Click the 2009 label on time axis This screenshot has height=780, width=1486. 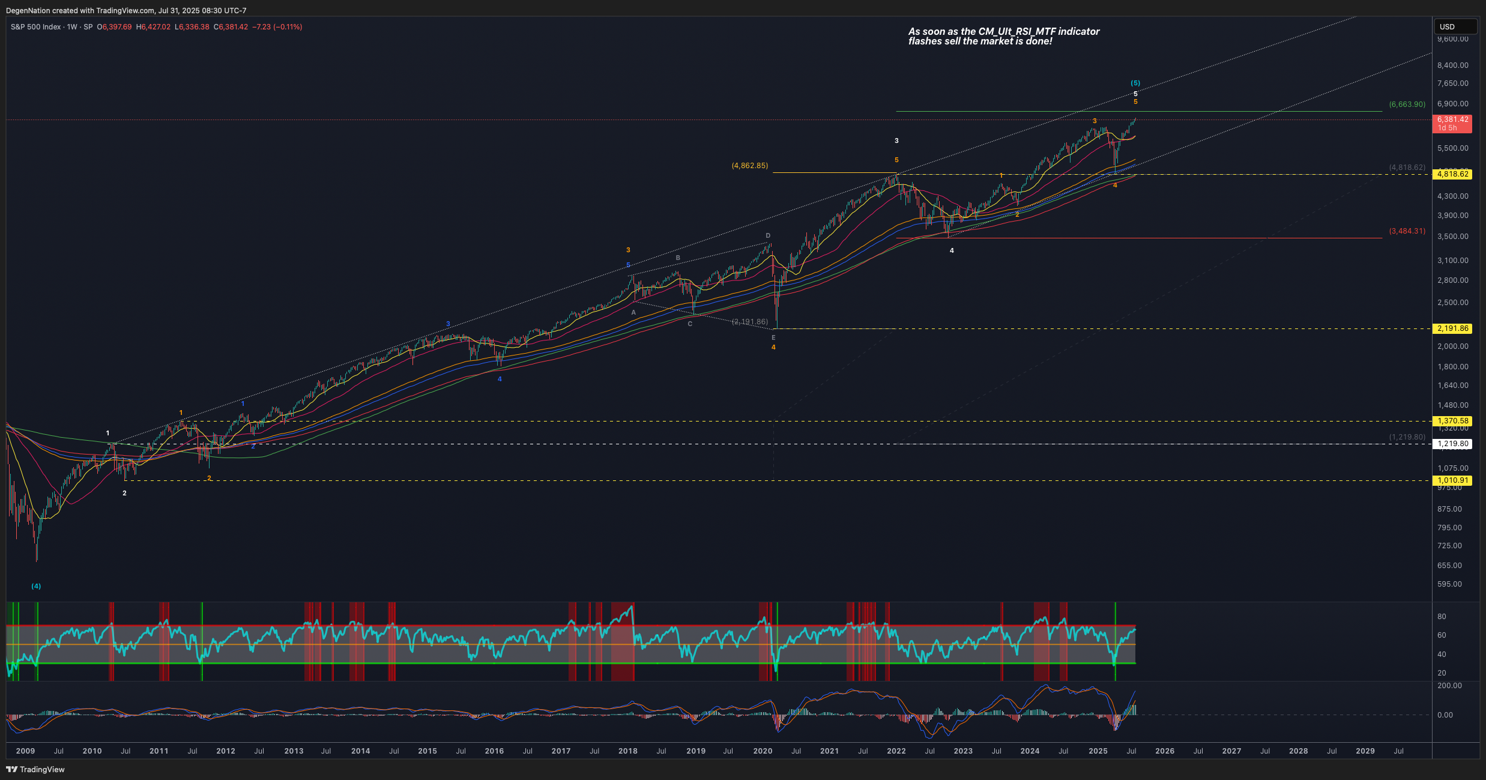tap(25, 751)
